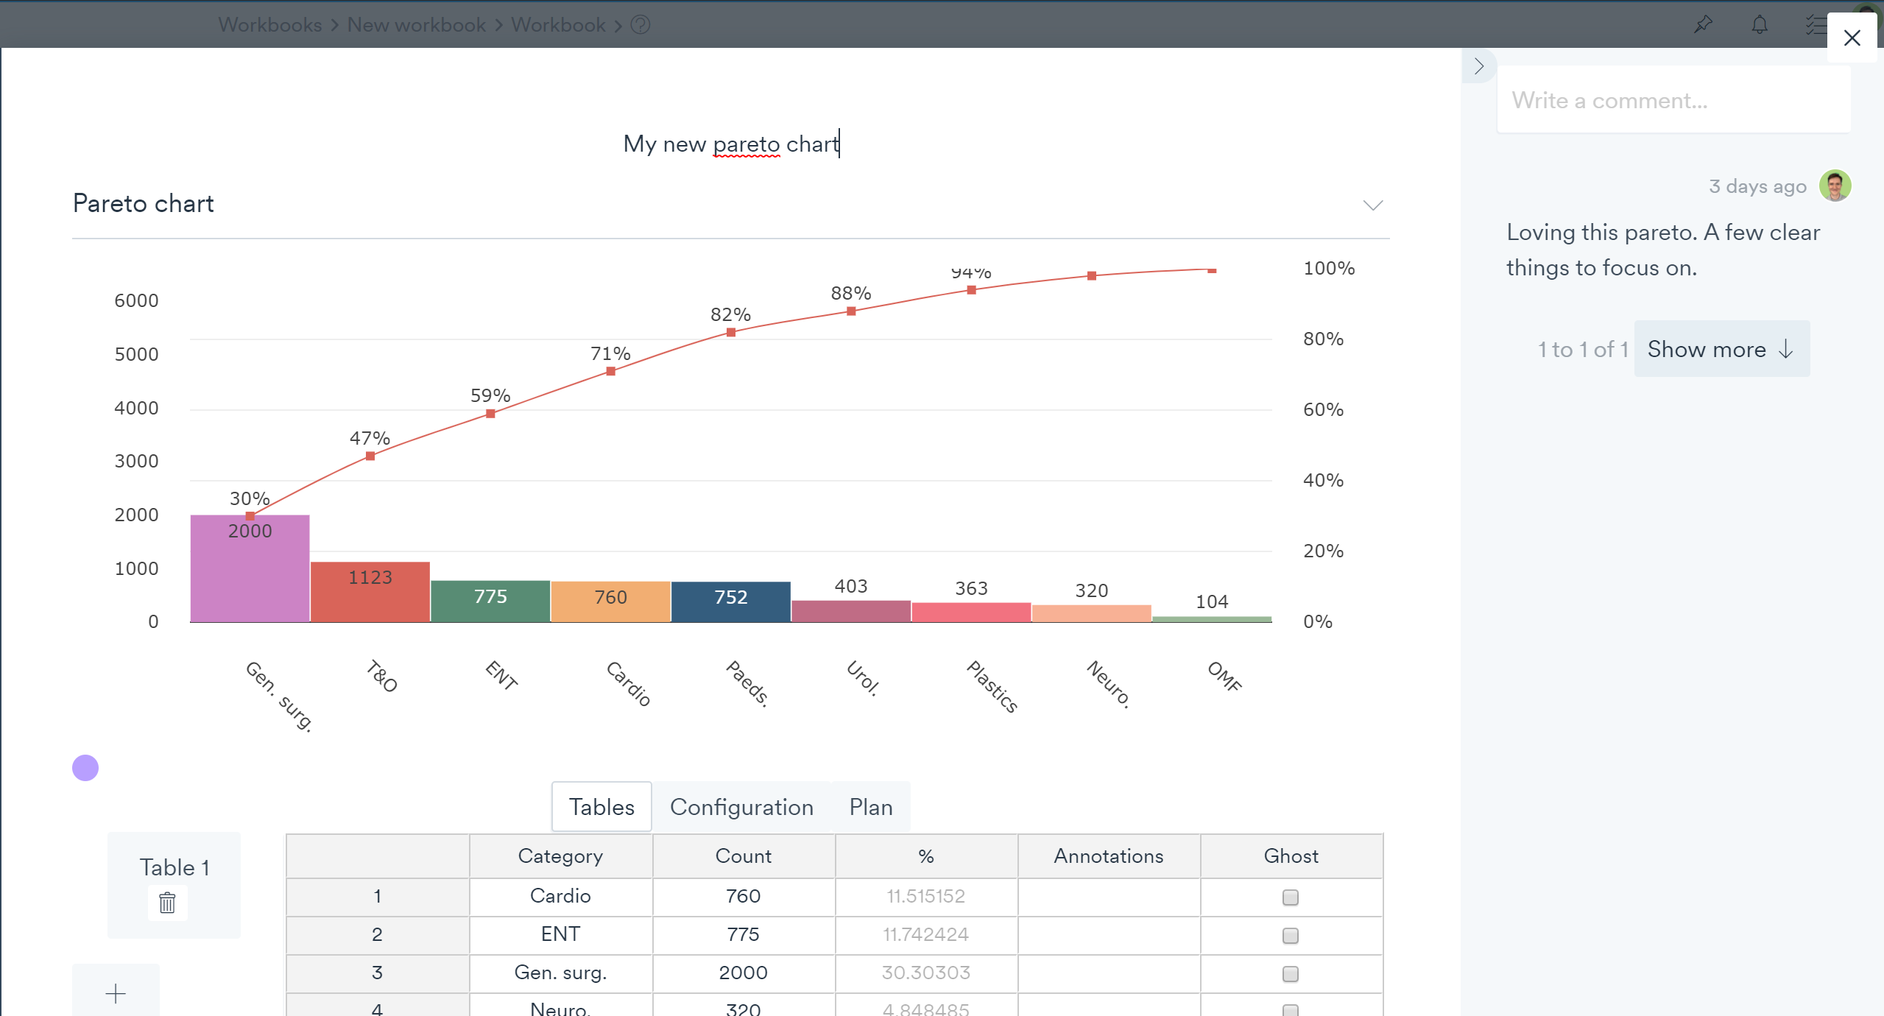Delete Table 1 with trash icon

[x=167, y=903]
